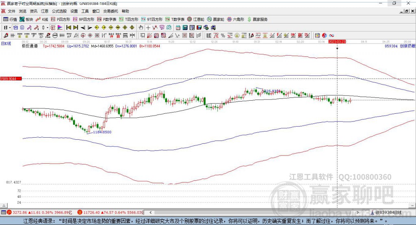Click the 日K线 period label
416x225 pixels.
pos(6,43)
